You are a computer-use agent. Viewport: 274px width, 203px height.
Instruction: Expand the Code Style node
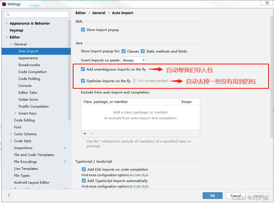pos(11,141)
